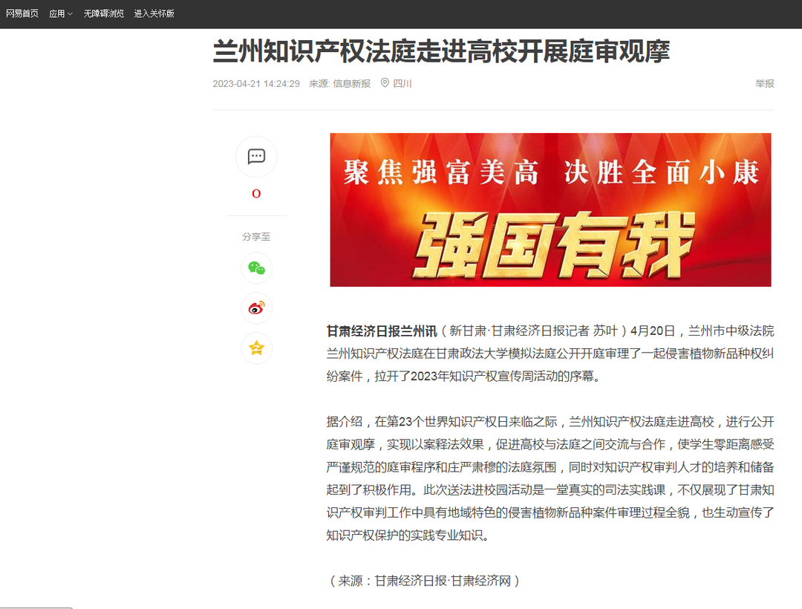Open 无障碍浏览 mode link
This screenshot has width=802, height=609.
pyautogui.click(x=104, y=13)
